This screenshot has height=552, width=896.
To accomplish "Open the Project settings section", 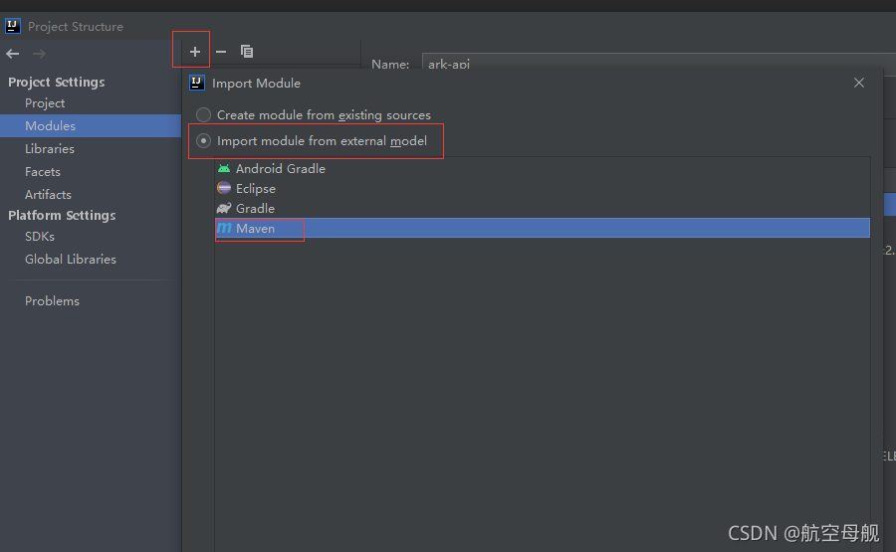I will click(x=45, y=103).
